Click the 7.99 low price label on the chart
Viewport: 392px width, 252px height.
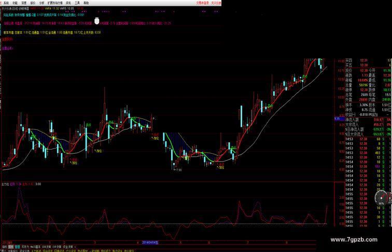(178, 170)
